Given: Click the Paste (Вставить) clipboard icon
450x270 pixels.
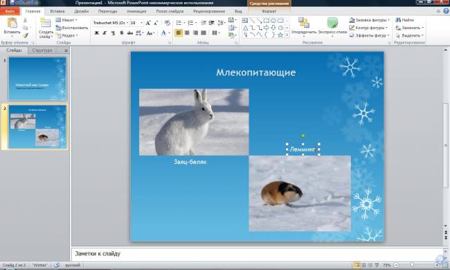Looking at the screenshot, I should 12,23.
